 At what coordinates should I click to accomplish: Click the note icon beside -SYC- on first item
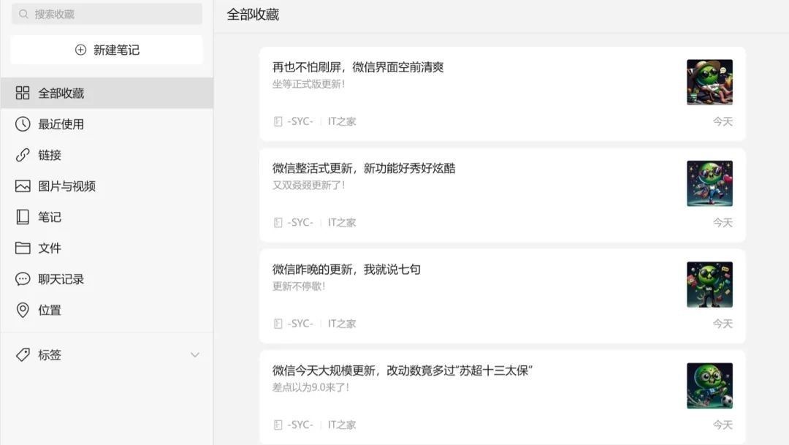[x=278, y=121]
